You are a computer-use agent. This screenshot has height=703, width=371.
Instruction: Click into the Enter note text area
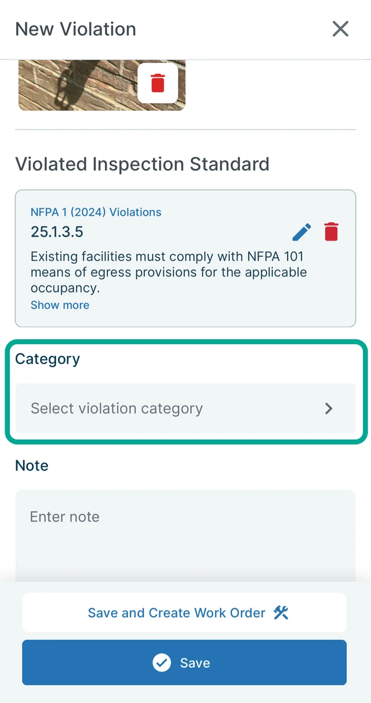pos(185,536)
